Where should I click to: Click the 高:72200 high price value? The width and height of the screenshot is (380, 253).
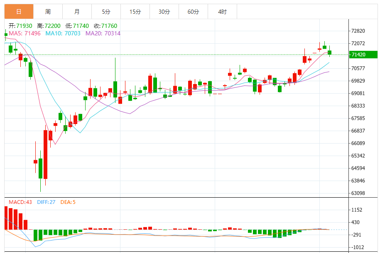point(49,26)
